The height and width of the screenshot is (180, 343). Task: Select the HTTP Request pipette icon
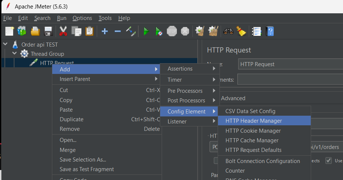tap(33, 62)
